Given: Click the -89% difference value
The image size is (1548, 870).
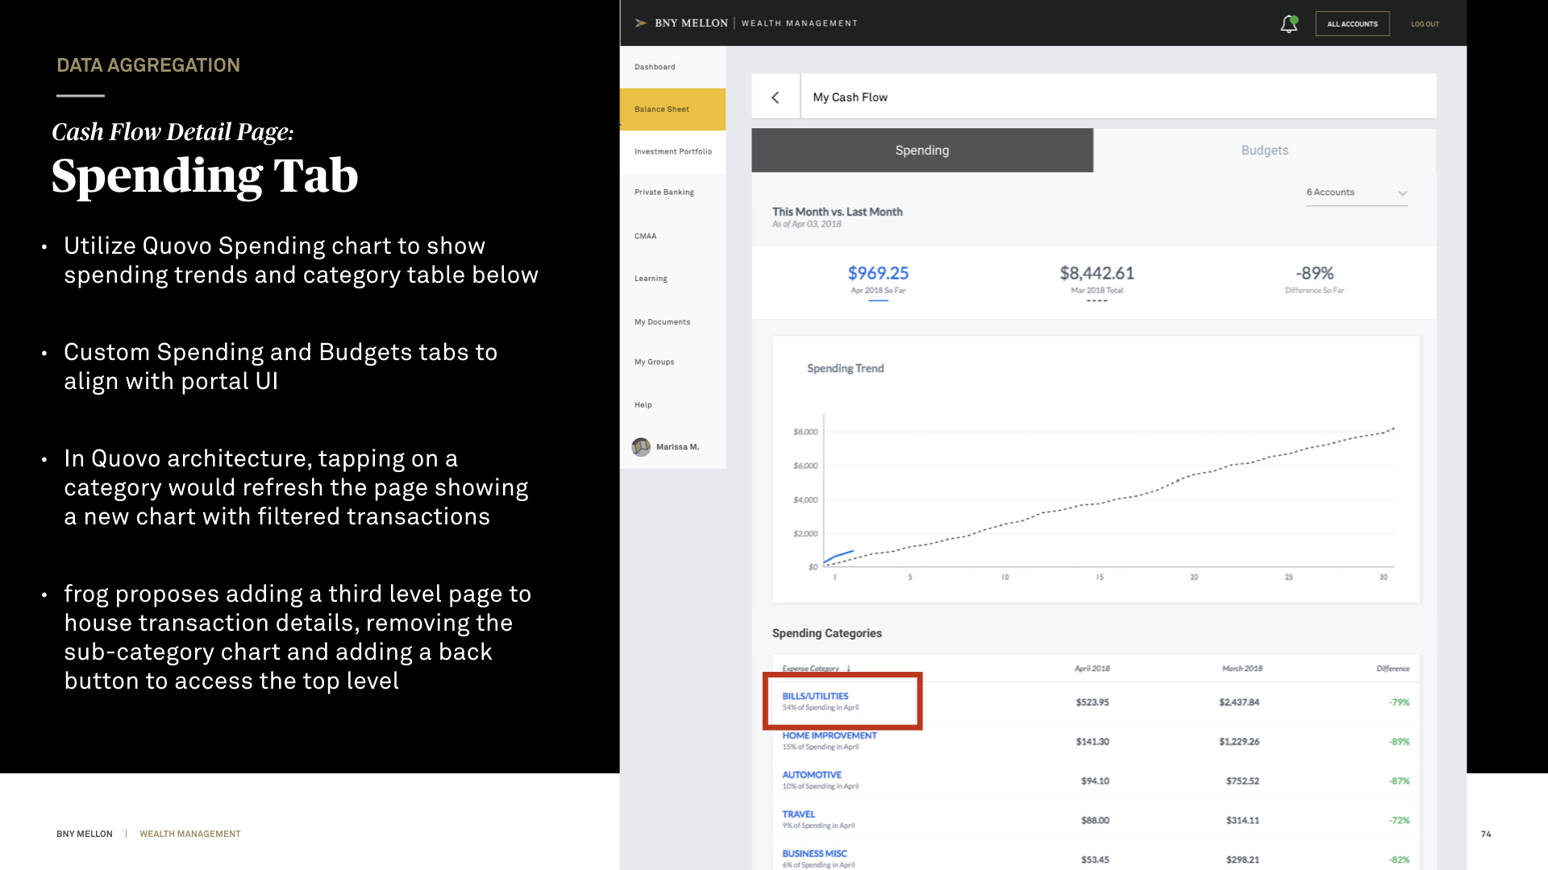Looking at the screenshot, I should 1314,274.
